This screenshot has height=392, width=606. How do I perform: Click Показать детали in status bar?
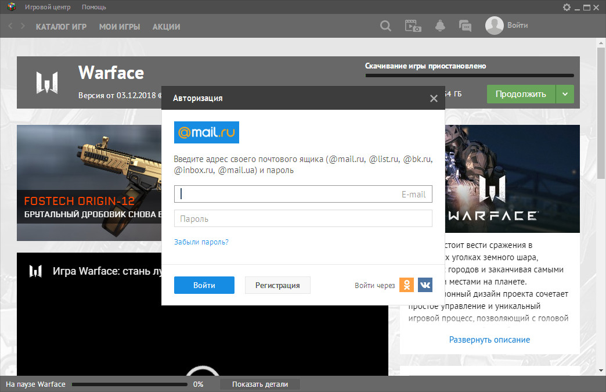pos(259,384)
